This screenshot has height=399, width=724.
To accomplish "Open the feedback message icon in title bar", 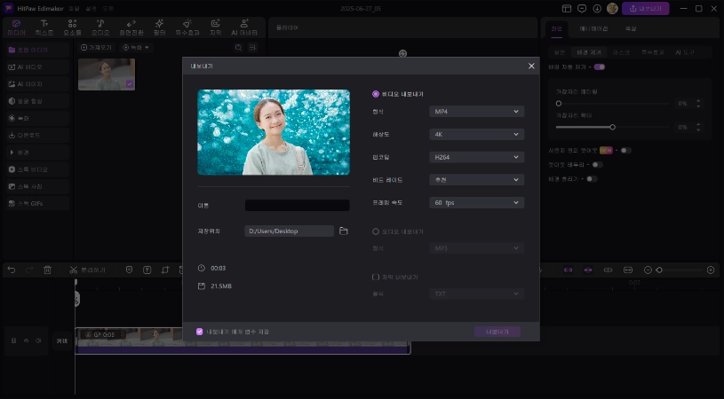I will pos(582,8).
